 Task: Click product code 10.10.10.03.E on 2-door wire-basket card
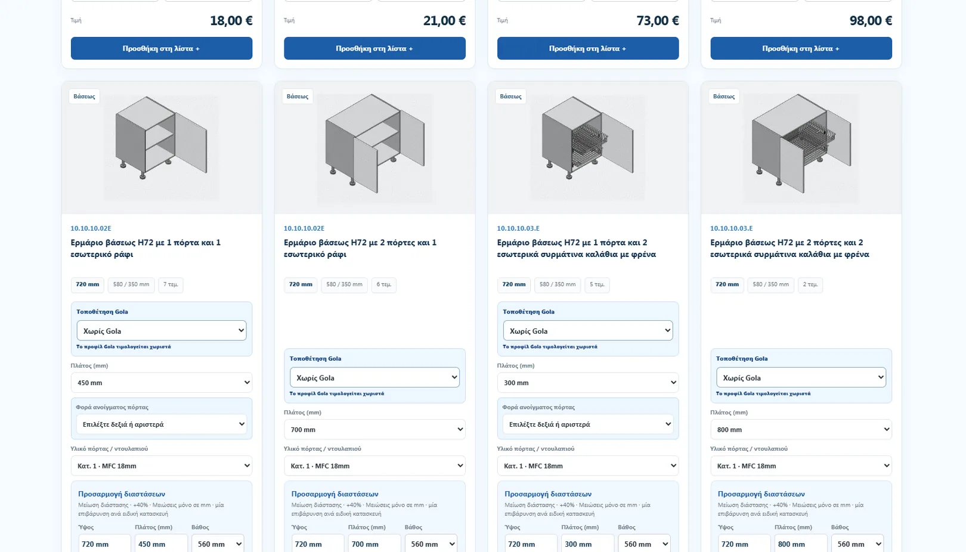(x=731, y=228)
